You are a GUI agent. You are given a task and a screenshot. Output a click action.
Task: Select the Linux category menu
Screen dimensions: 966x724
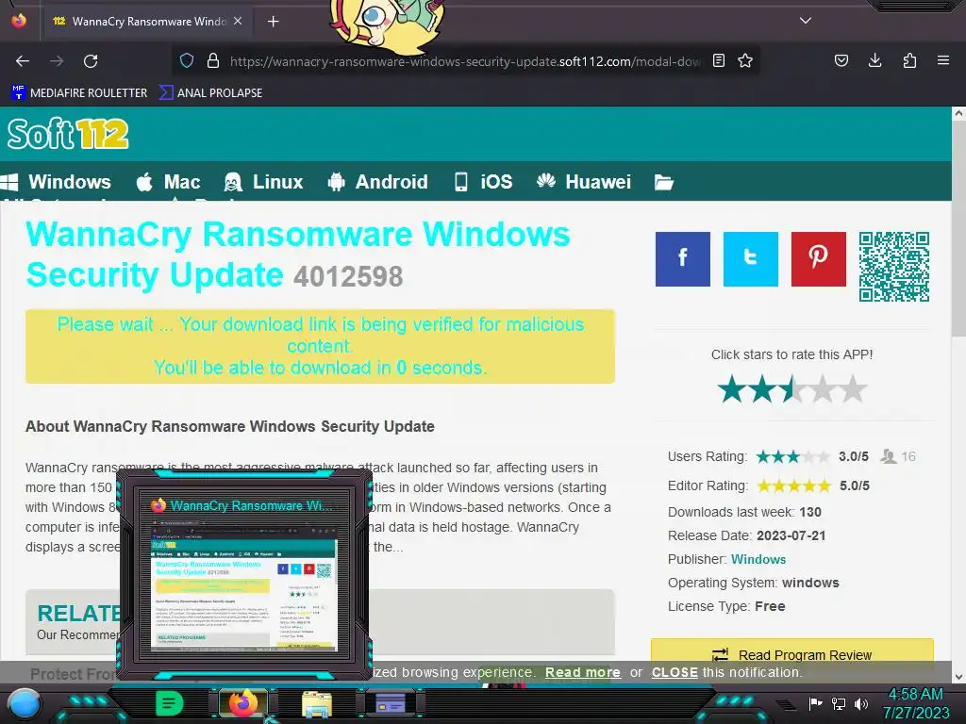coord(264,182)
